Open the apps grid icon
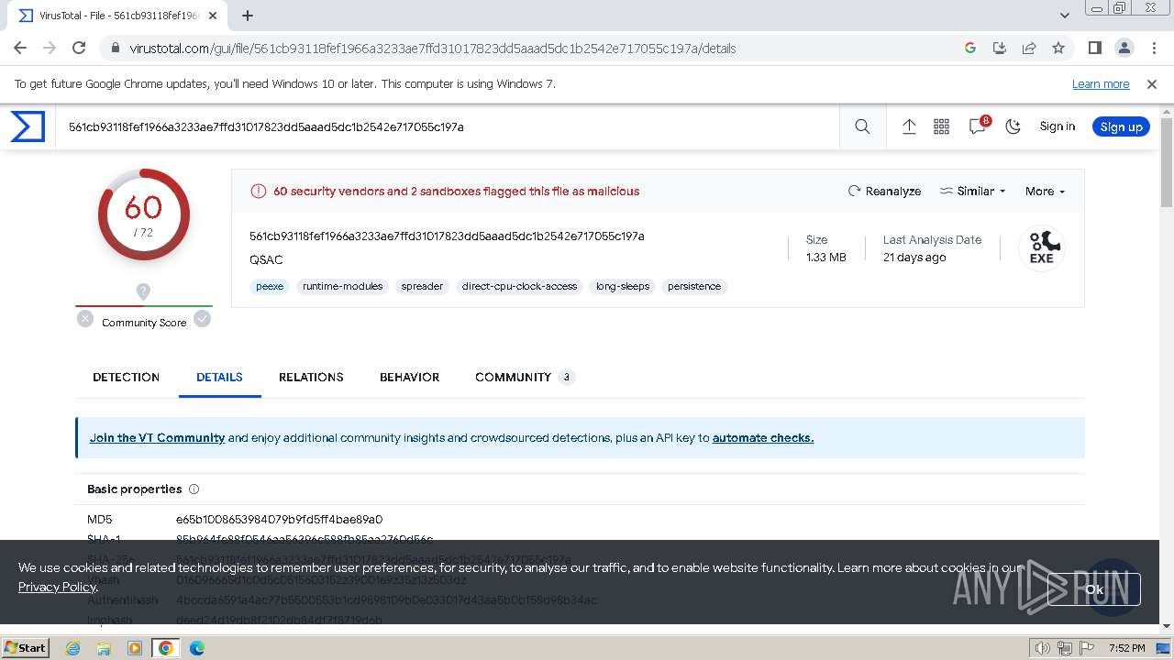Screen dimensions: 1174x660 pyautogui.click(x=941, y=126)
